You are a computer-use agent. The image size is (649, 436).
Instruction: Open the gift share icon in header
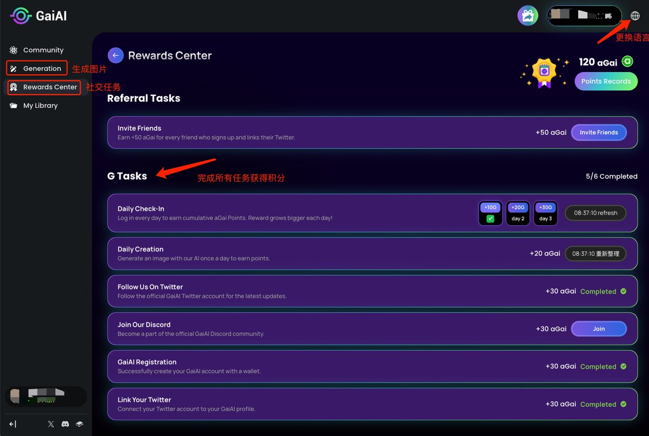528,16
